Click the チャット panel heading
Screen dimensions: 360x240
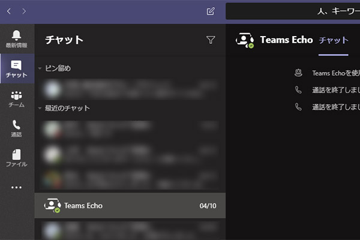point(64,40)
